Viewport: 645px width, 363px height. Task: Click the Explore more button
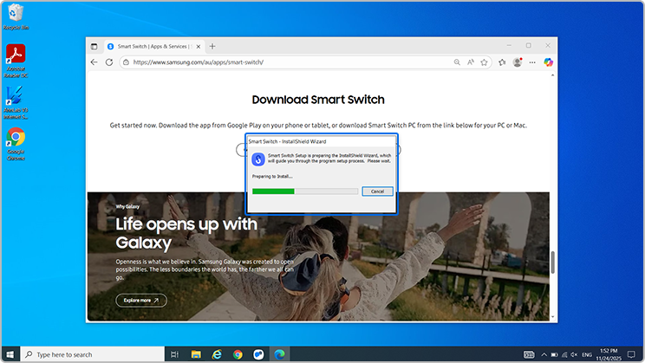141,301
